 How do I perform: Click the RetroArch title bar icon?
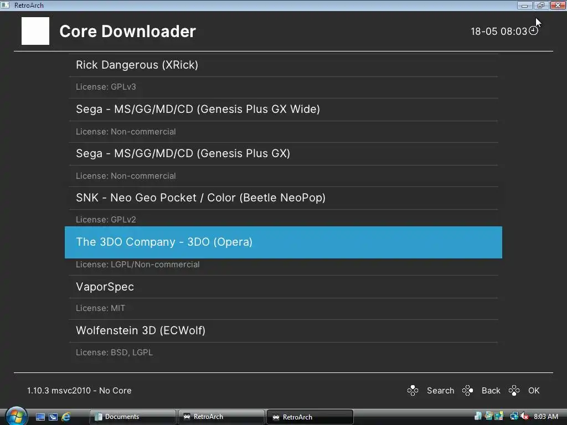[5, 5]
